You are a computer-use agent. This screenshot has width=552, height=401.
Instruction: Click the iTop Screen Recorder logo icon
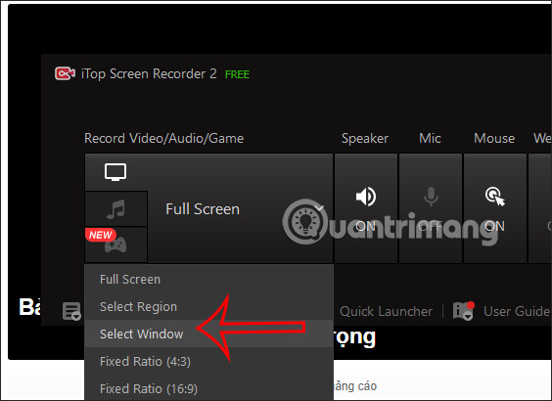click(65, 73)
